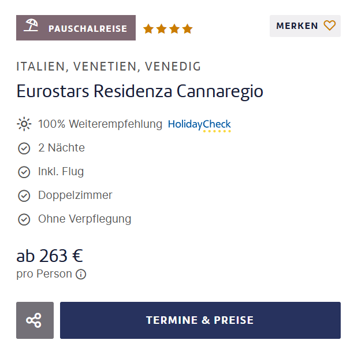The image size is (354, 351).
Task: Click the Italien, Venetien, Venedig location text
Action: tap(109, 66)
